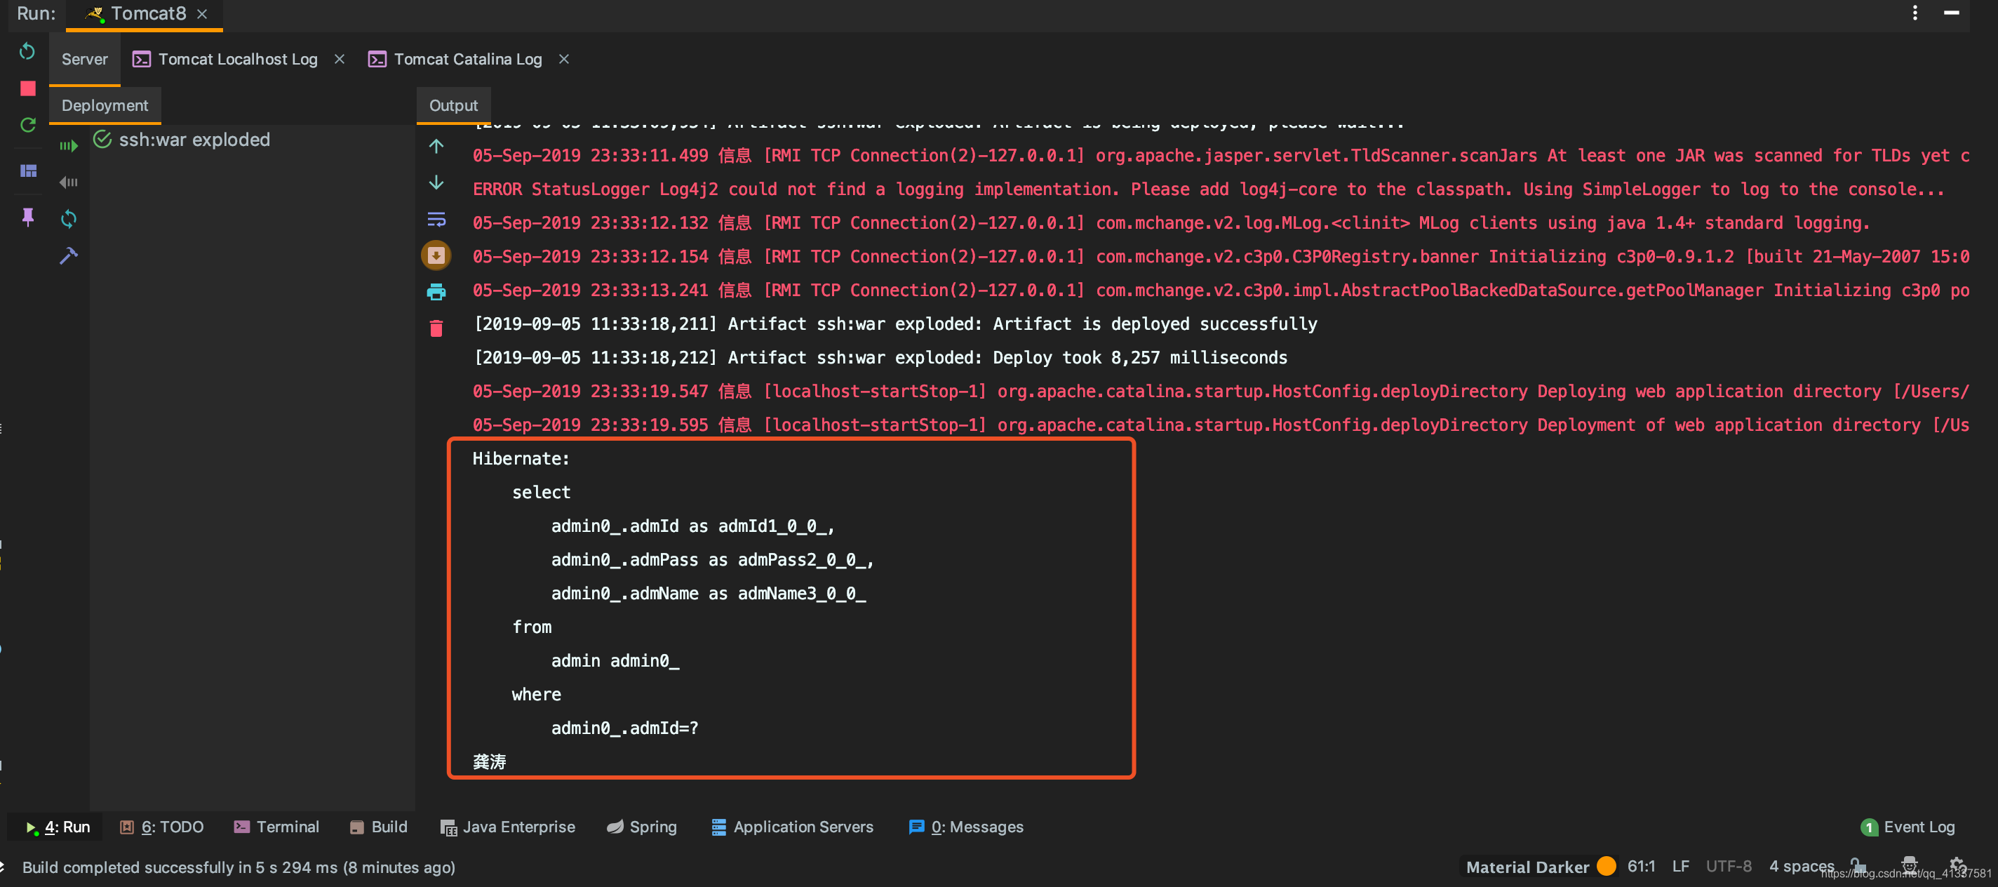The width and height of the screenshot is (1998, 887).
Task: Toggle soft-wrap in the output console
Action: [x=436, y=220]
